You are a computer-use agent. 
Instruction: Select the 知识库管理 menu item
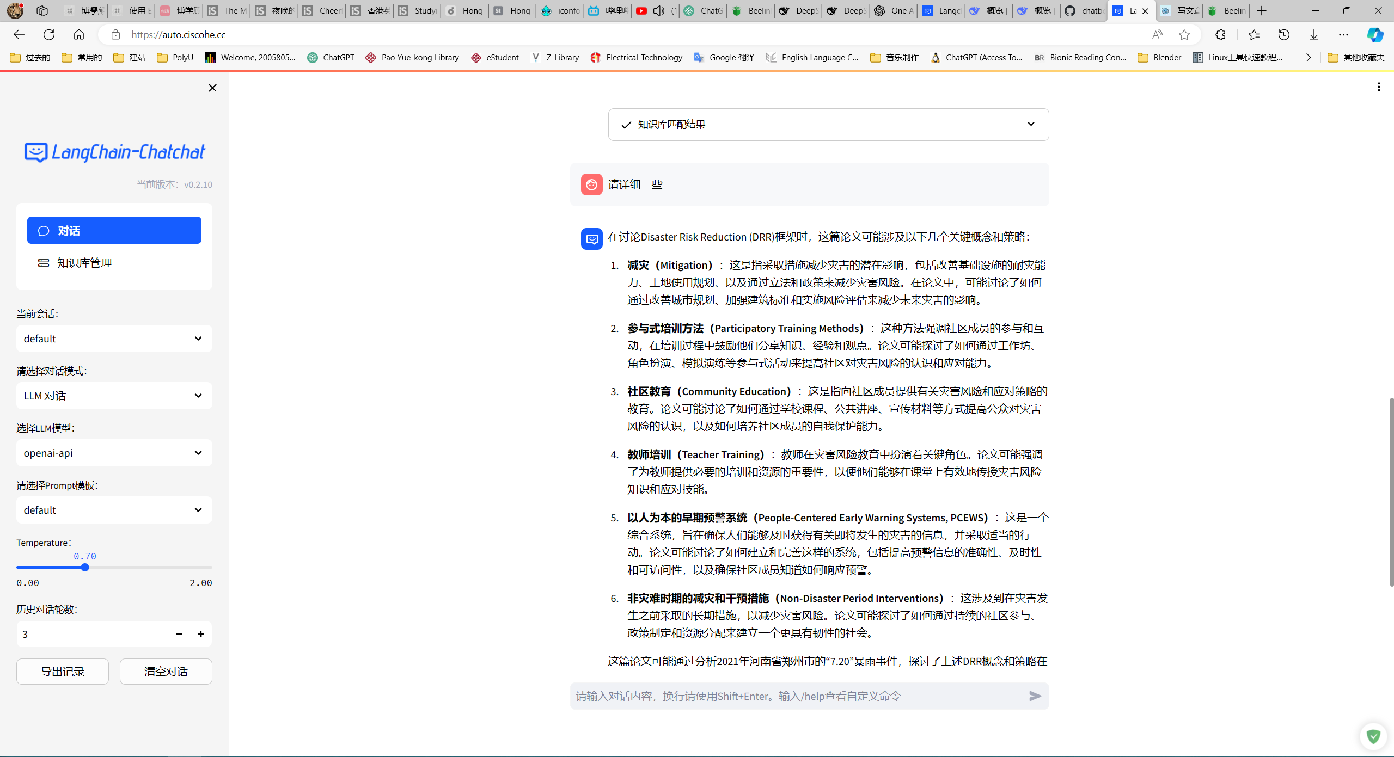click(x=84, y=263)
